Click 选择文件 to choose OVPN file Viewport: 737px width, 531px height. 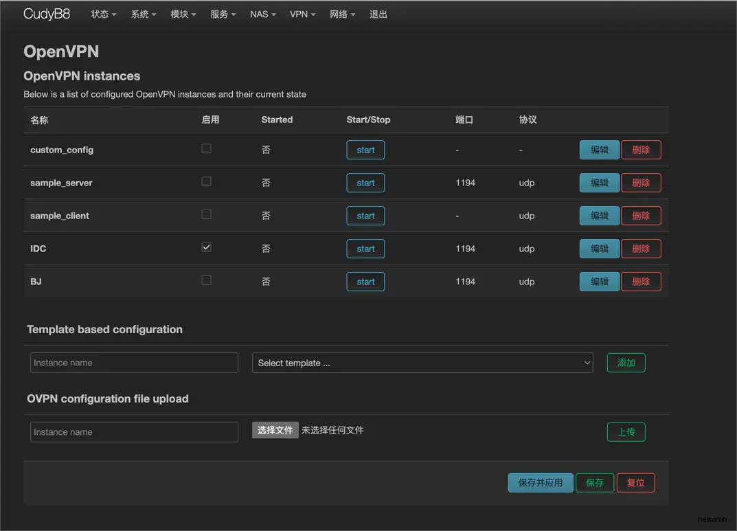pos(275,430)
